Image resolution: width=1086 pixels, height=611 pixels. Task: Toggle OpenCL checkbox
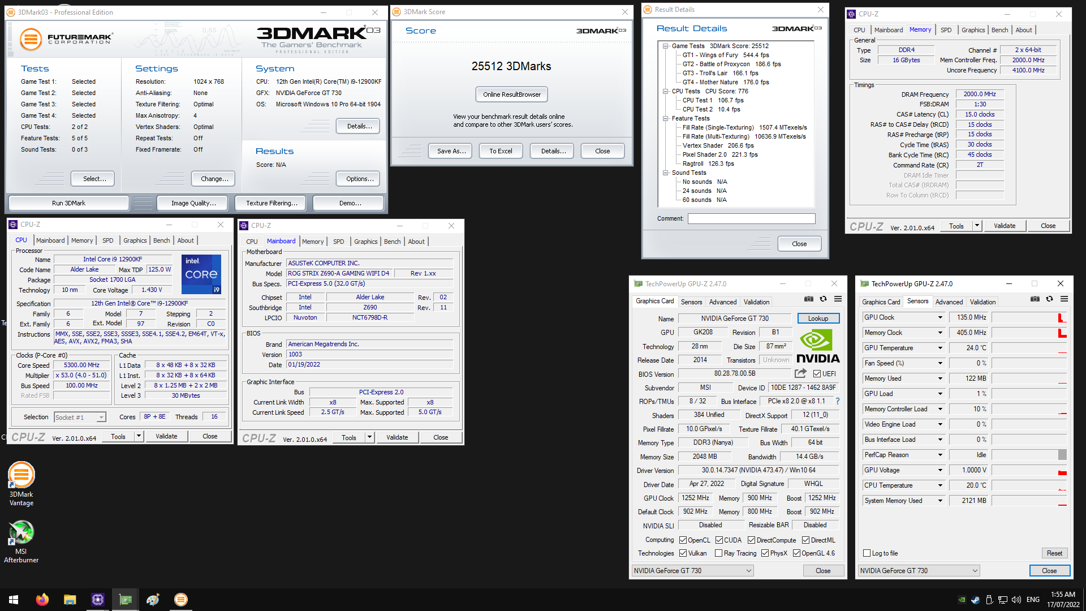point(683,540)
